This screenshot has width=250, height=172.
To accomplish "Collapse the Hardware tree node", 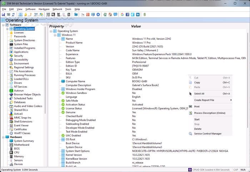I will point(3,137).
